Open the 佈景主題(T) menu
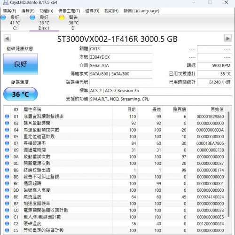This screenshot has width=235, height=235. coord(69,11)
